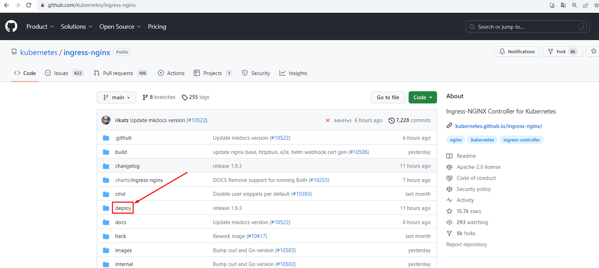This screenshot has width=599, height=268.
Task: Click the browser address bar URL
Action: tap(92, 5)
